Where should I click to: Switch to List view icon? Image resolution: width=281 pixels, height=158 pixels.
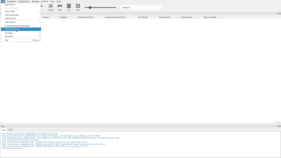tap(69, 8)
